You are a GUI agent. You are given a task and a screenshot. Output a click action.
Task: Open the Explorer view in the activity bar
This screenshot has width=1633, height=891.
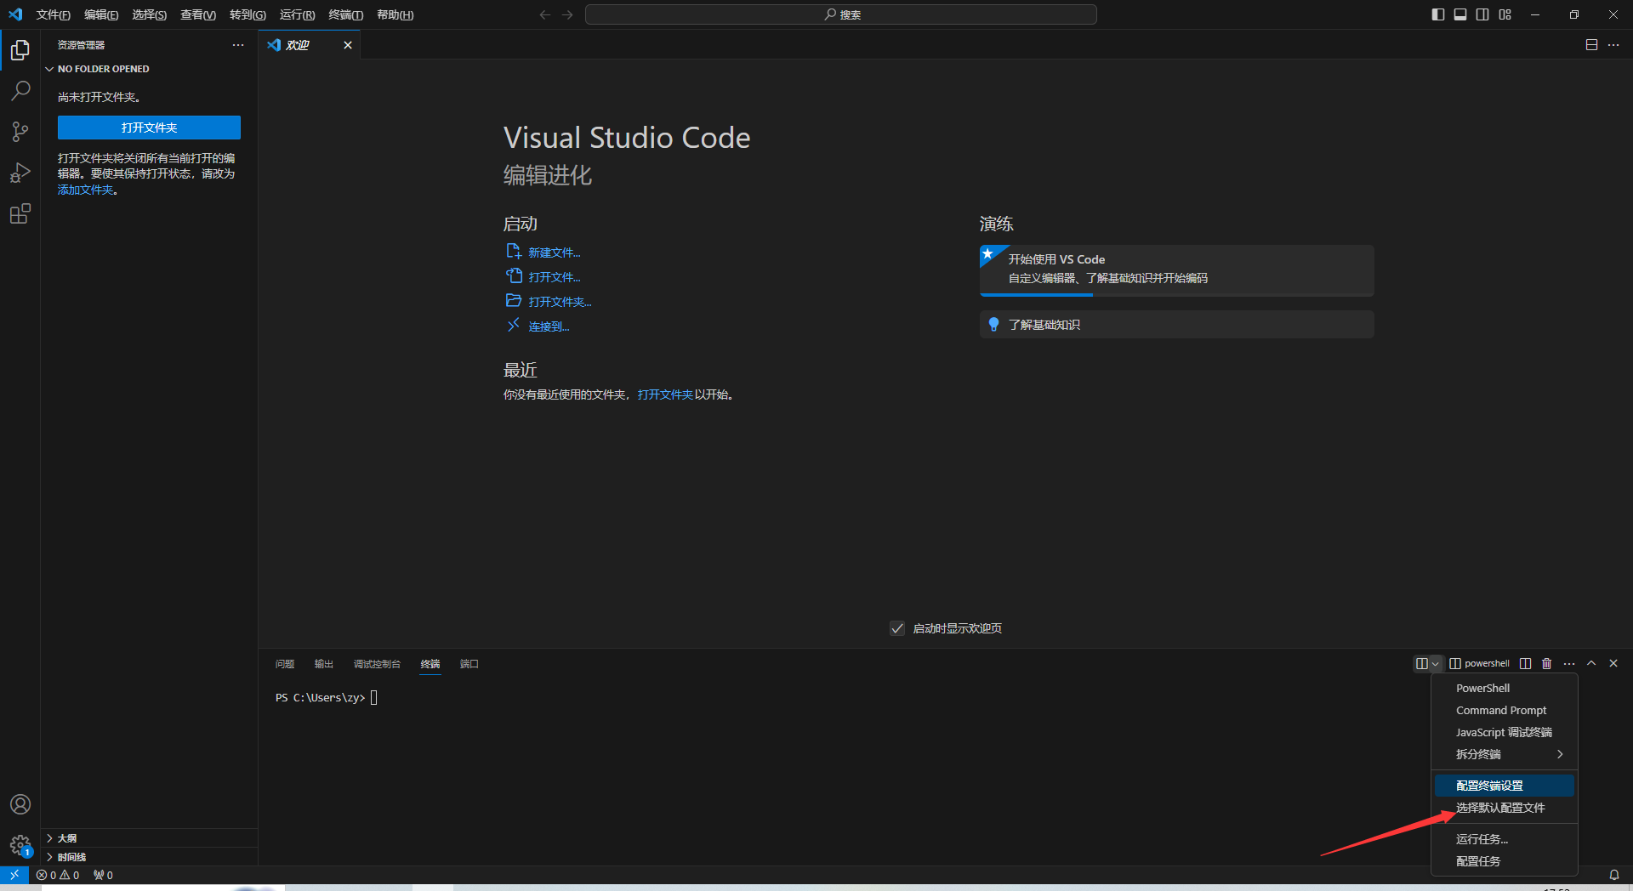[20, 50]
